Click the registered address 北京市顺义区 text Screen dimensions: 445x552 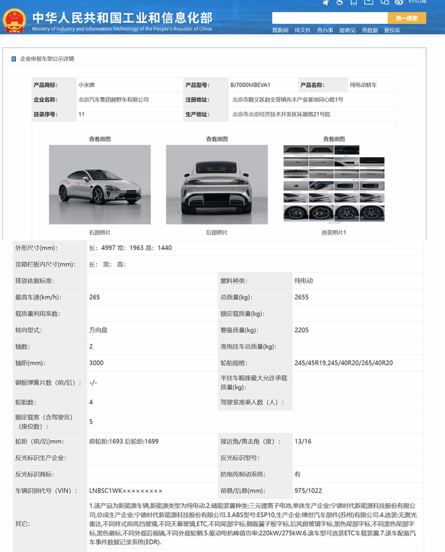287,100
